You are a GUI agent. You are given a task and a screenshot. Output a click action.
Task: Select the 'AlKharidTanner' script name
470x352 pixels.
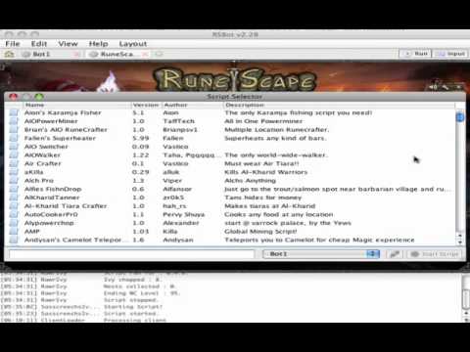click(x=52, y=198)
